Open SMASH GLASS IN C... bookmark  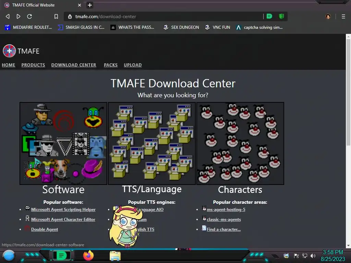coord(81,27)
